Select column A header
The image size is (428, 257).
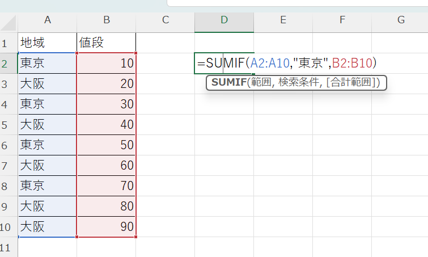point(47,20)
